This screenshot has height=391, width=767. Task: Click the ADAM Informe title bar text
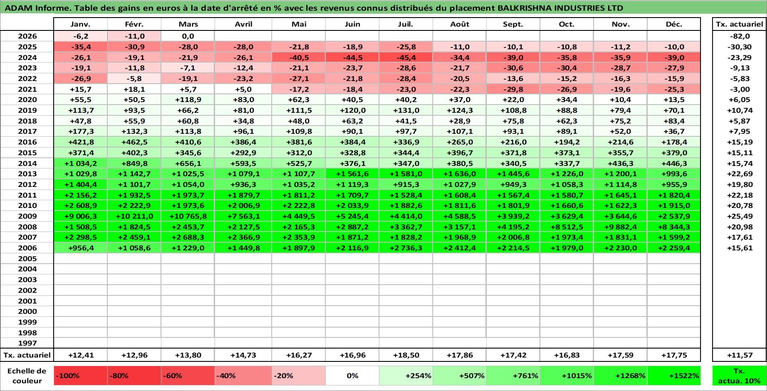[x=314, y=8]
